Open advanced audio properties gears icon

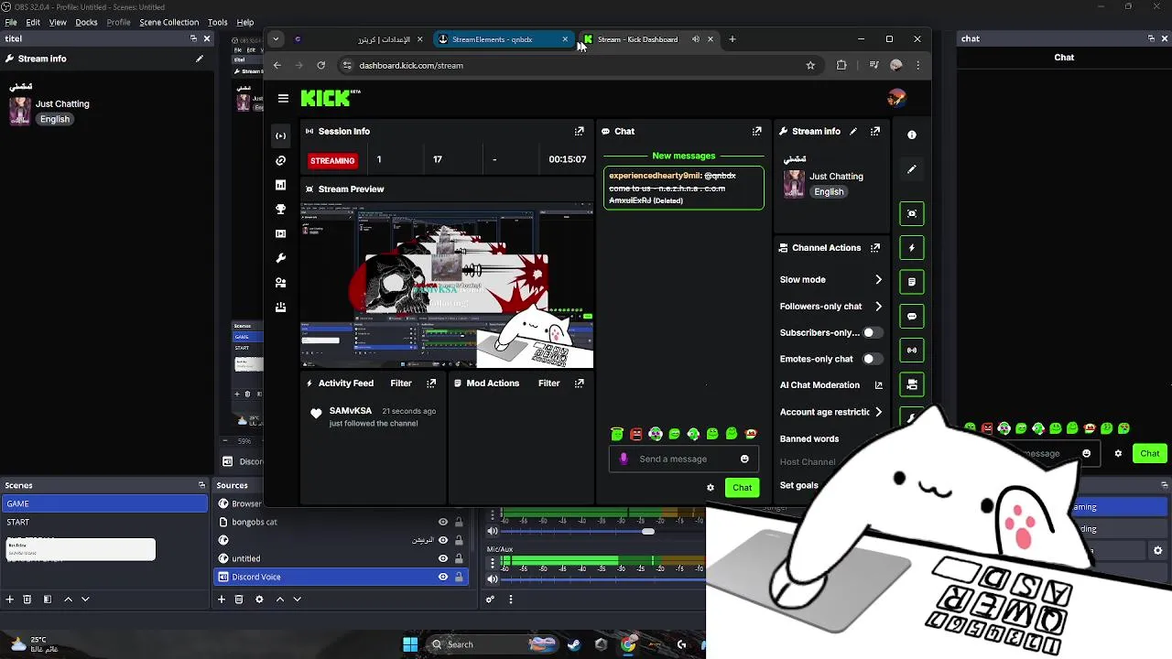491,600
